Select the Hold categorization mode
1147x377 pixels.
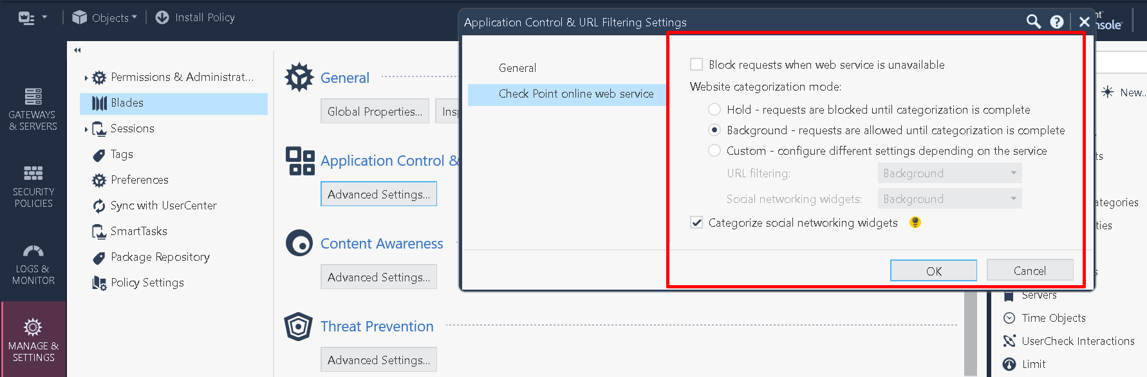pyautogui.click(x=714, y=109)
